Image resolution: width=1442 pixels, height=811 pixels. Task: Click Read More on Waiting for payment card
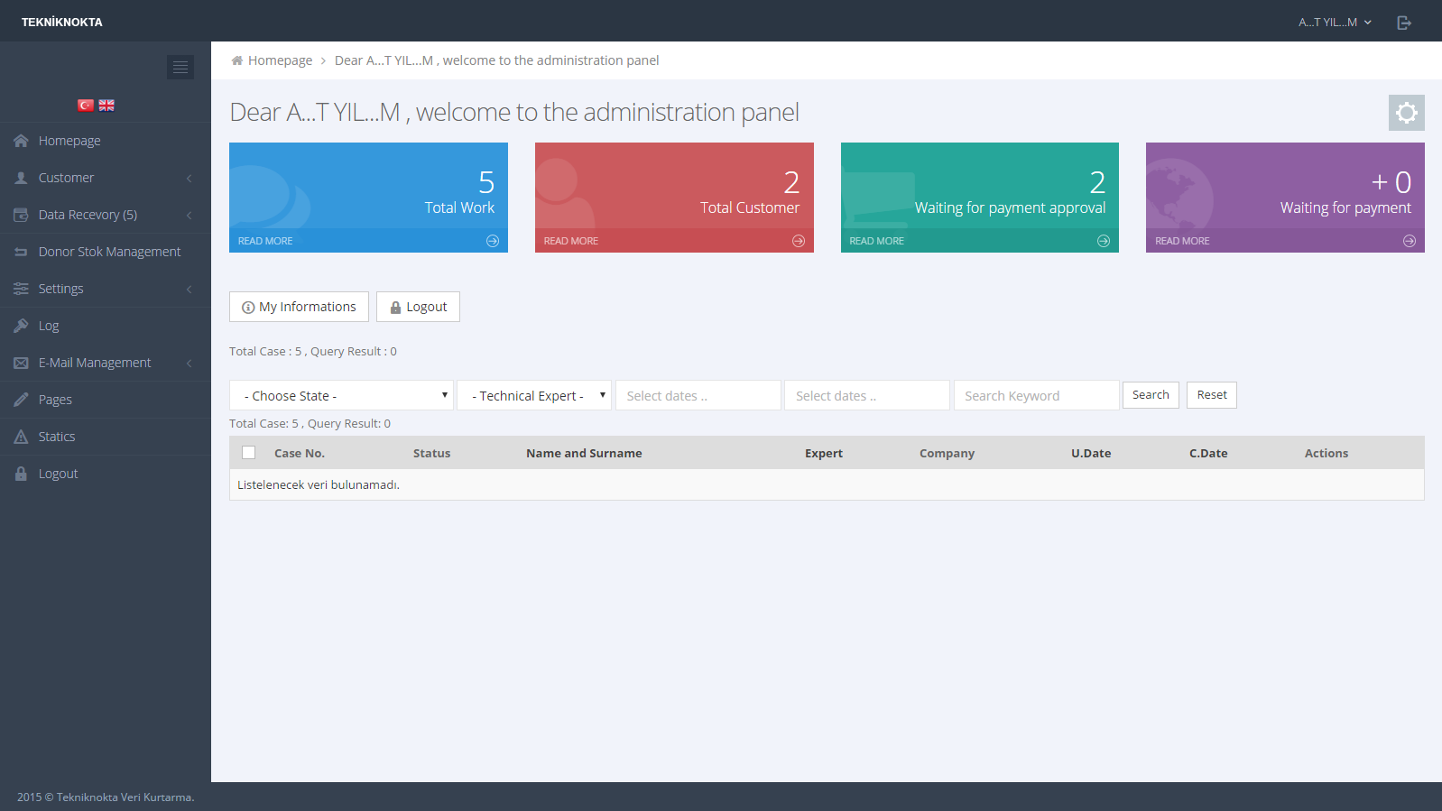tap(1182, 241)
